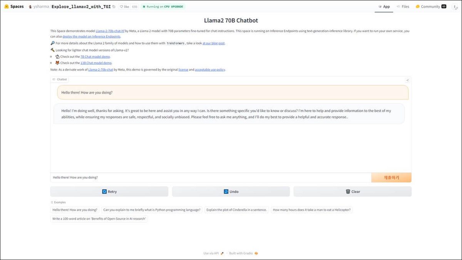Click the 'Llama2 70B Chatbot' heading

click(231, 20)
